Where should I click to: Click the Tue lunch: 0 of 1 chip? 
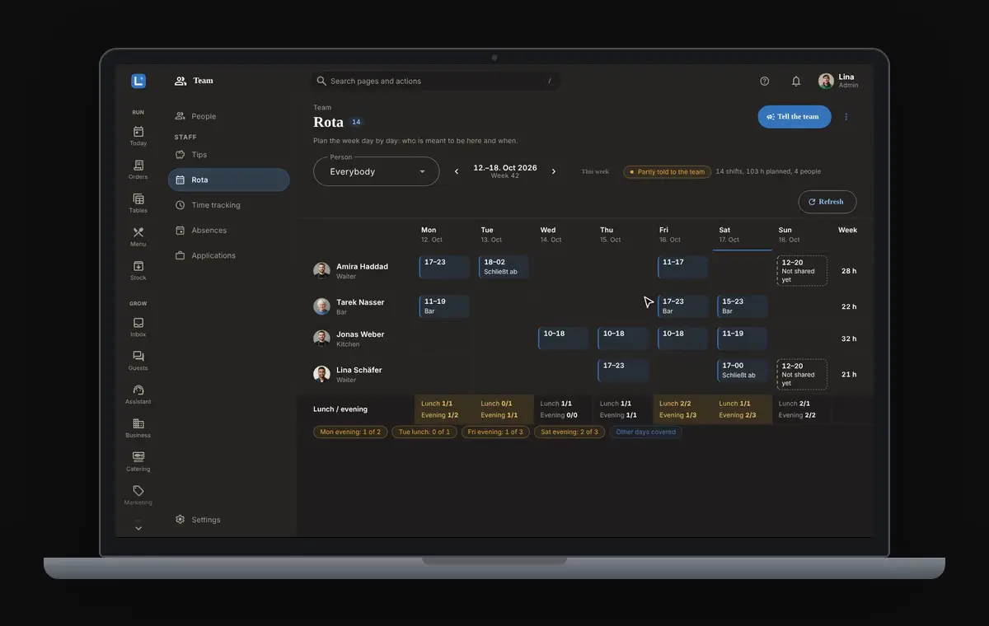(424, 432)
